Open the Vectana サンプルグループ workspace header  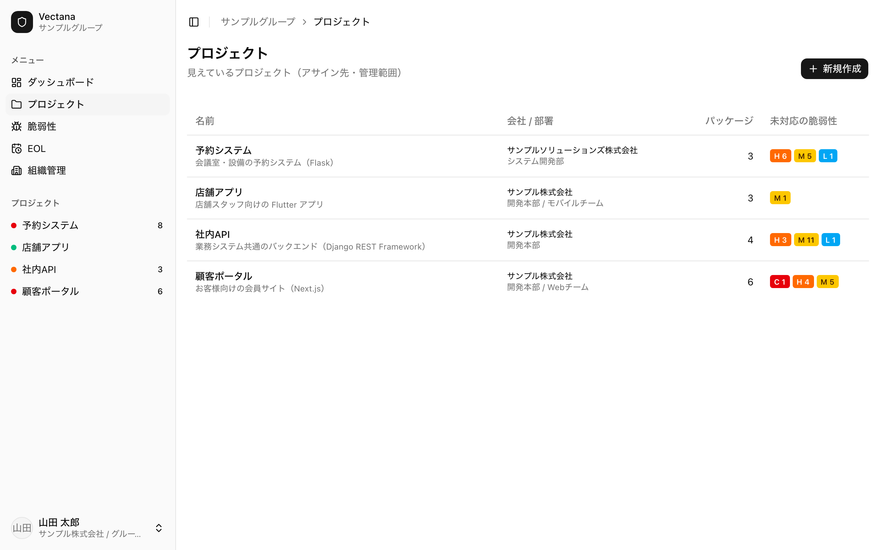click(x=88, y=22)
